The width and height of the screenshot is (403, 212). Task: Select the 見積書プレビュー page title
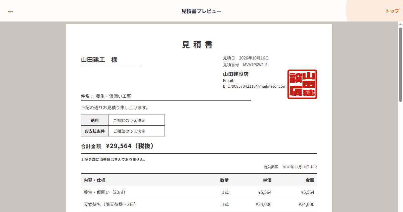click(201, 11)
